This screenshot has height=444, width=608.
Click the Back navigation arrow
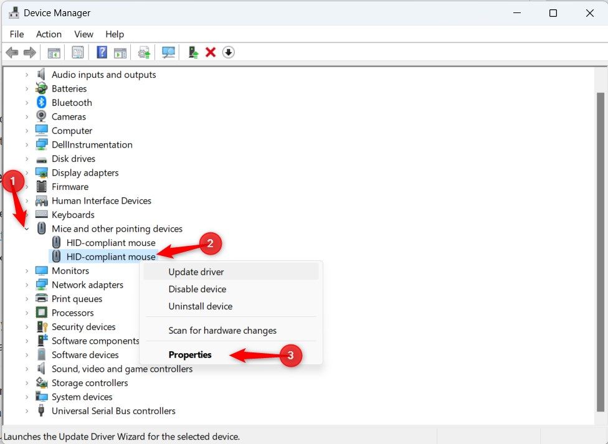(x=12, y=52)
